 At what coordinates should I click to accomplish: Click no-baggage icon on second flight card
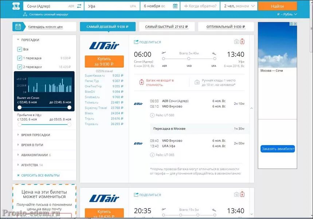tap(242, 194)
